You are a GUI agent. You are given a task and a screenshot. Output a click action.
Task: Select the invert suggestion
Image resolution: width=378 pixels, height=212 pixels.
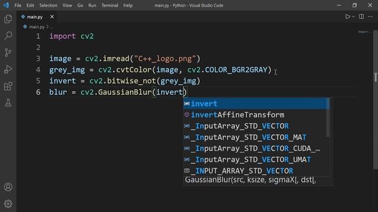pos(255,104)
